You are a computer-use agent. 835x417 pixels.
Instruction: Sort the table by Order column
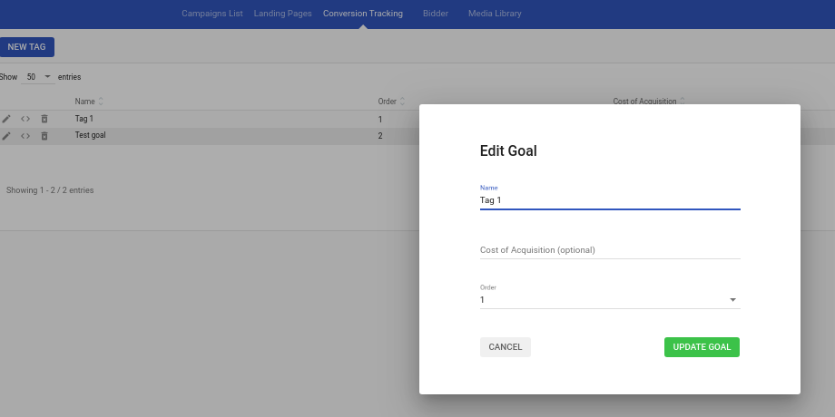(391, 101)
